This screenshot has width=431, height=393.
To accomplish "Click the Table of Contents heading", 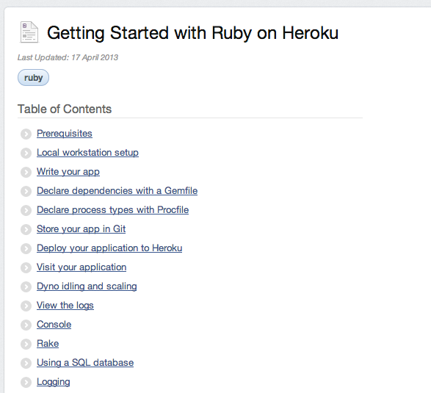I will 65,109.
